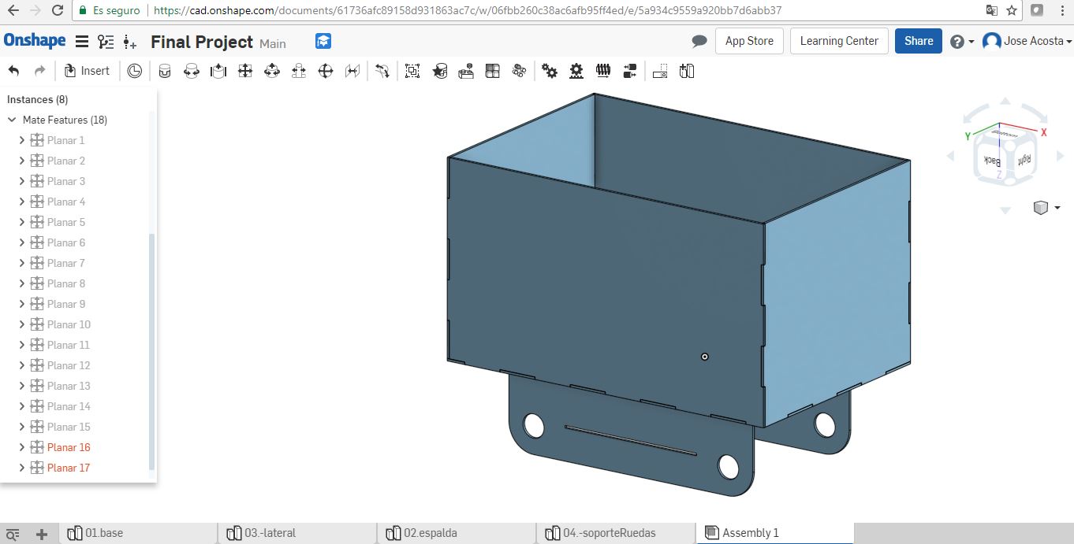Click the plus to add new tab
The image size is (1074, 544).
click(x=42, y=534)
